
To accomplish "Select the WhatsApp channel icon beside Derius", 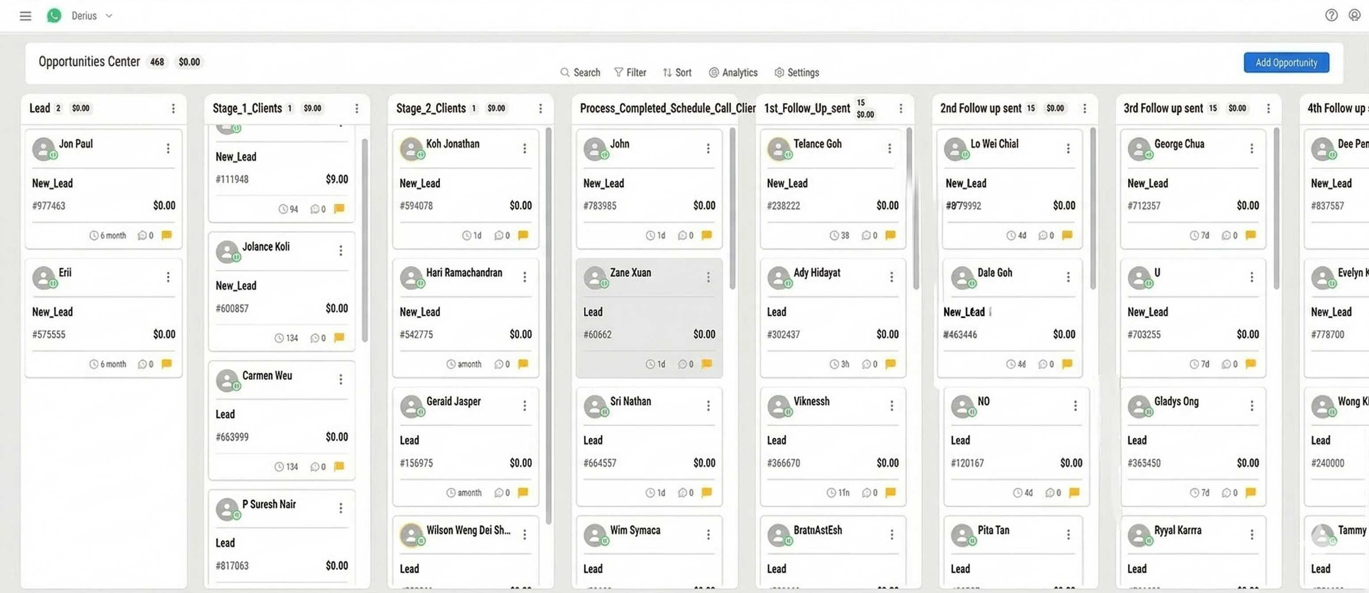I will (54, 15).
